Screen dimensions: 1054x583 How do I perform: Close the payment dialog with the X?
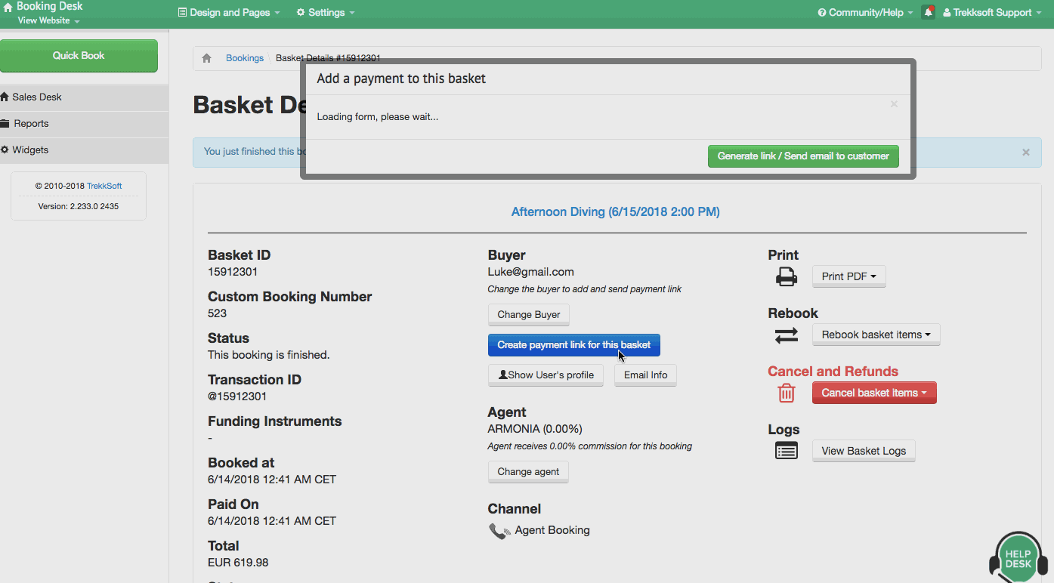tap(894, 104)
